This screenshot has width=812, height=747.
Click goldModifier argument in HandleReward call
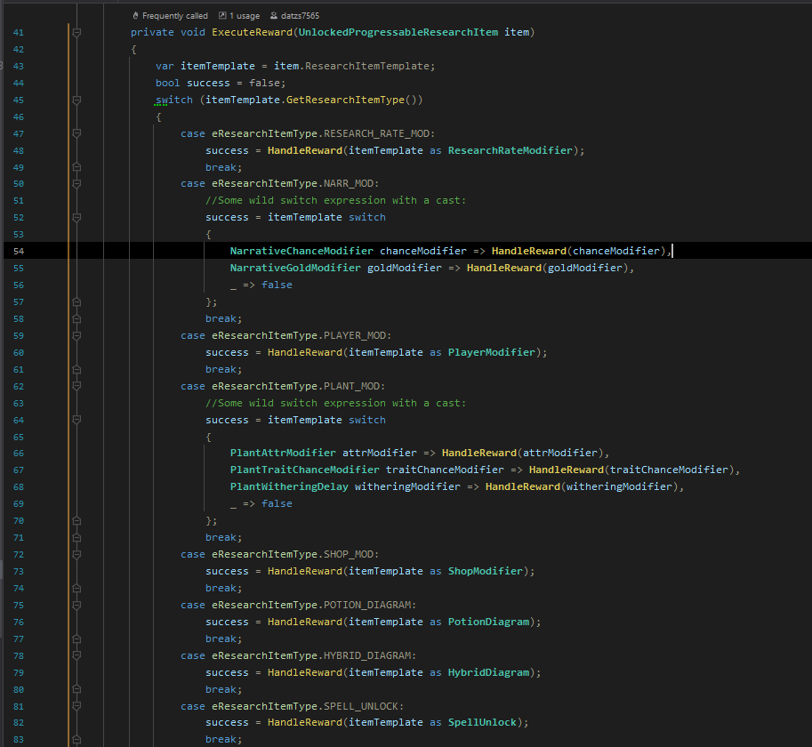584,268
